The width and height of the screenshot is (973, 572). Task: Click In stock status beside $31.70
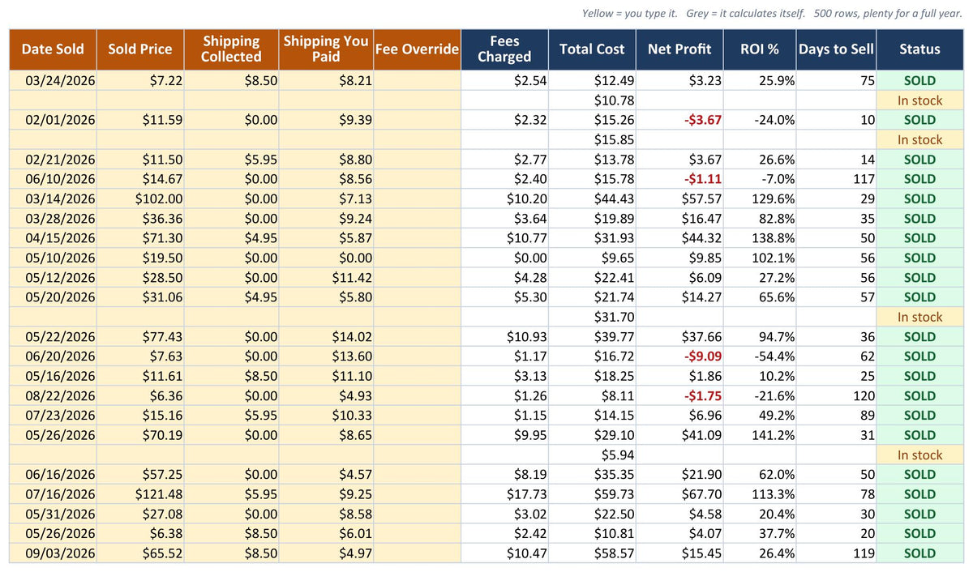pyautogui.click(x=920, y=317)
